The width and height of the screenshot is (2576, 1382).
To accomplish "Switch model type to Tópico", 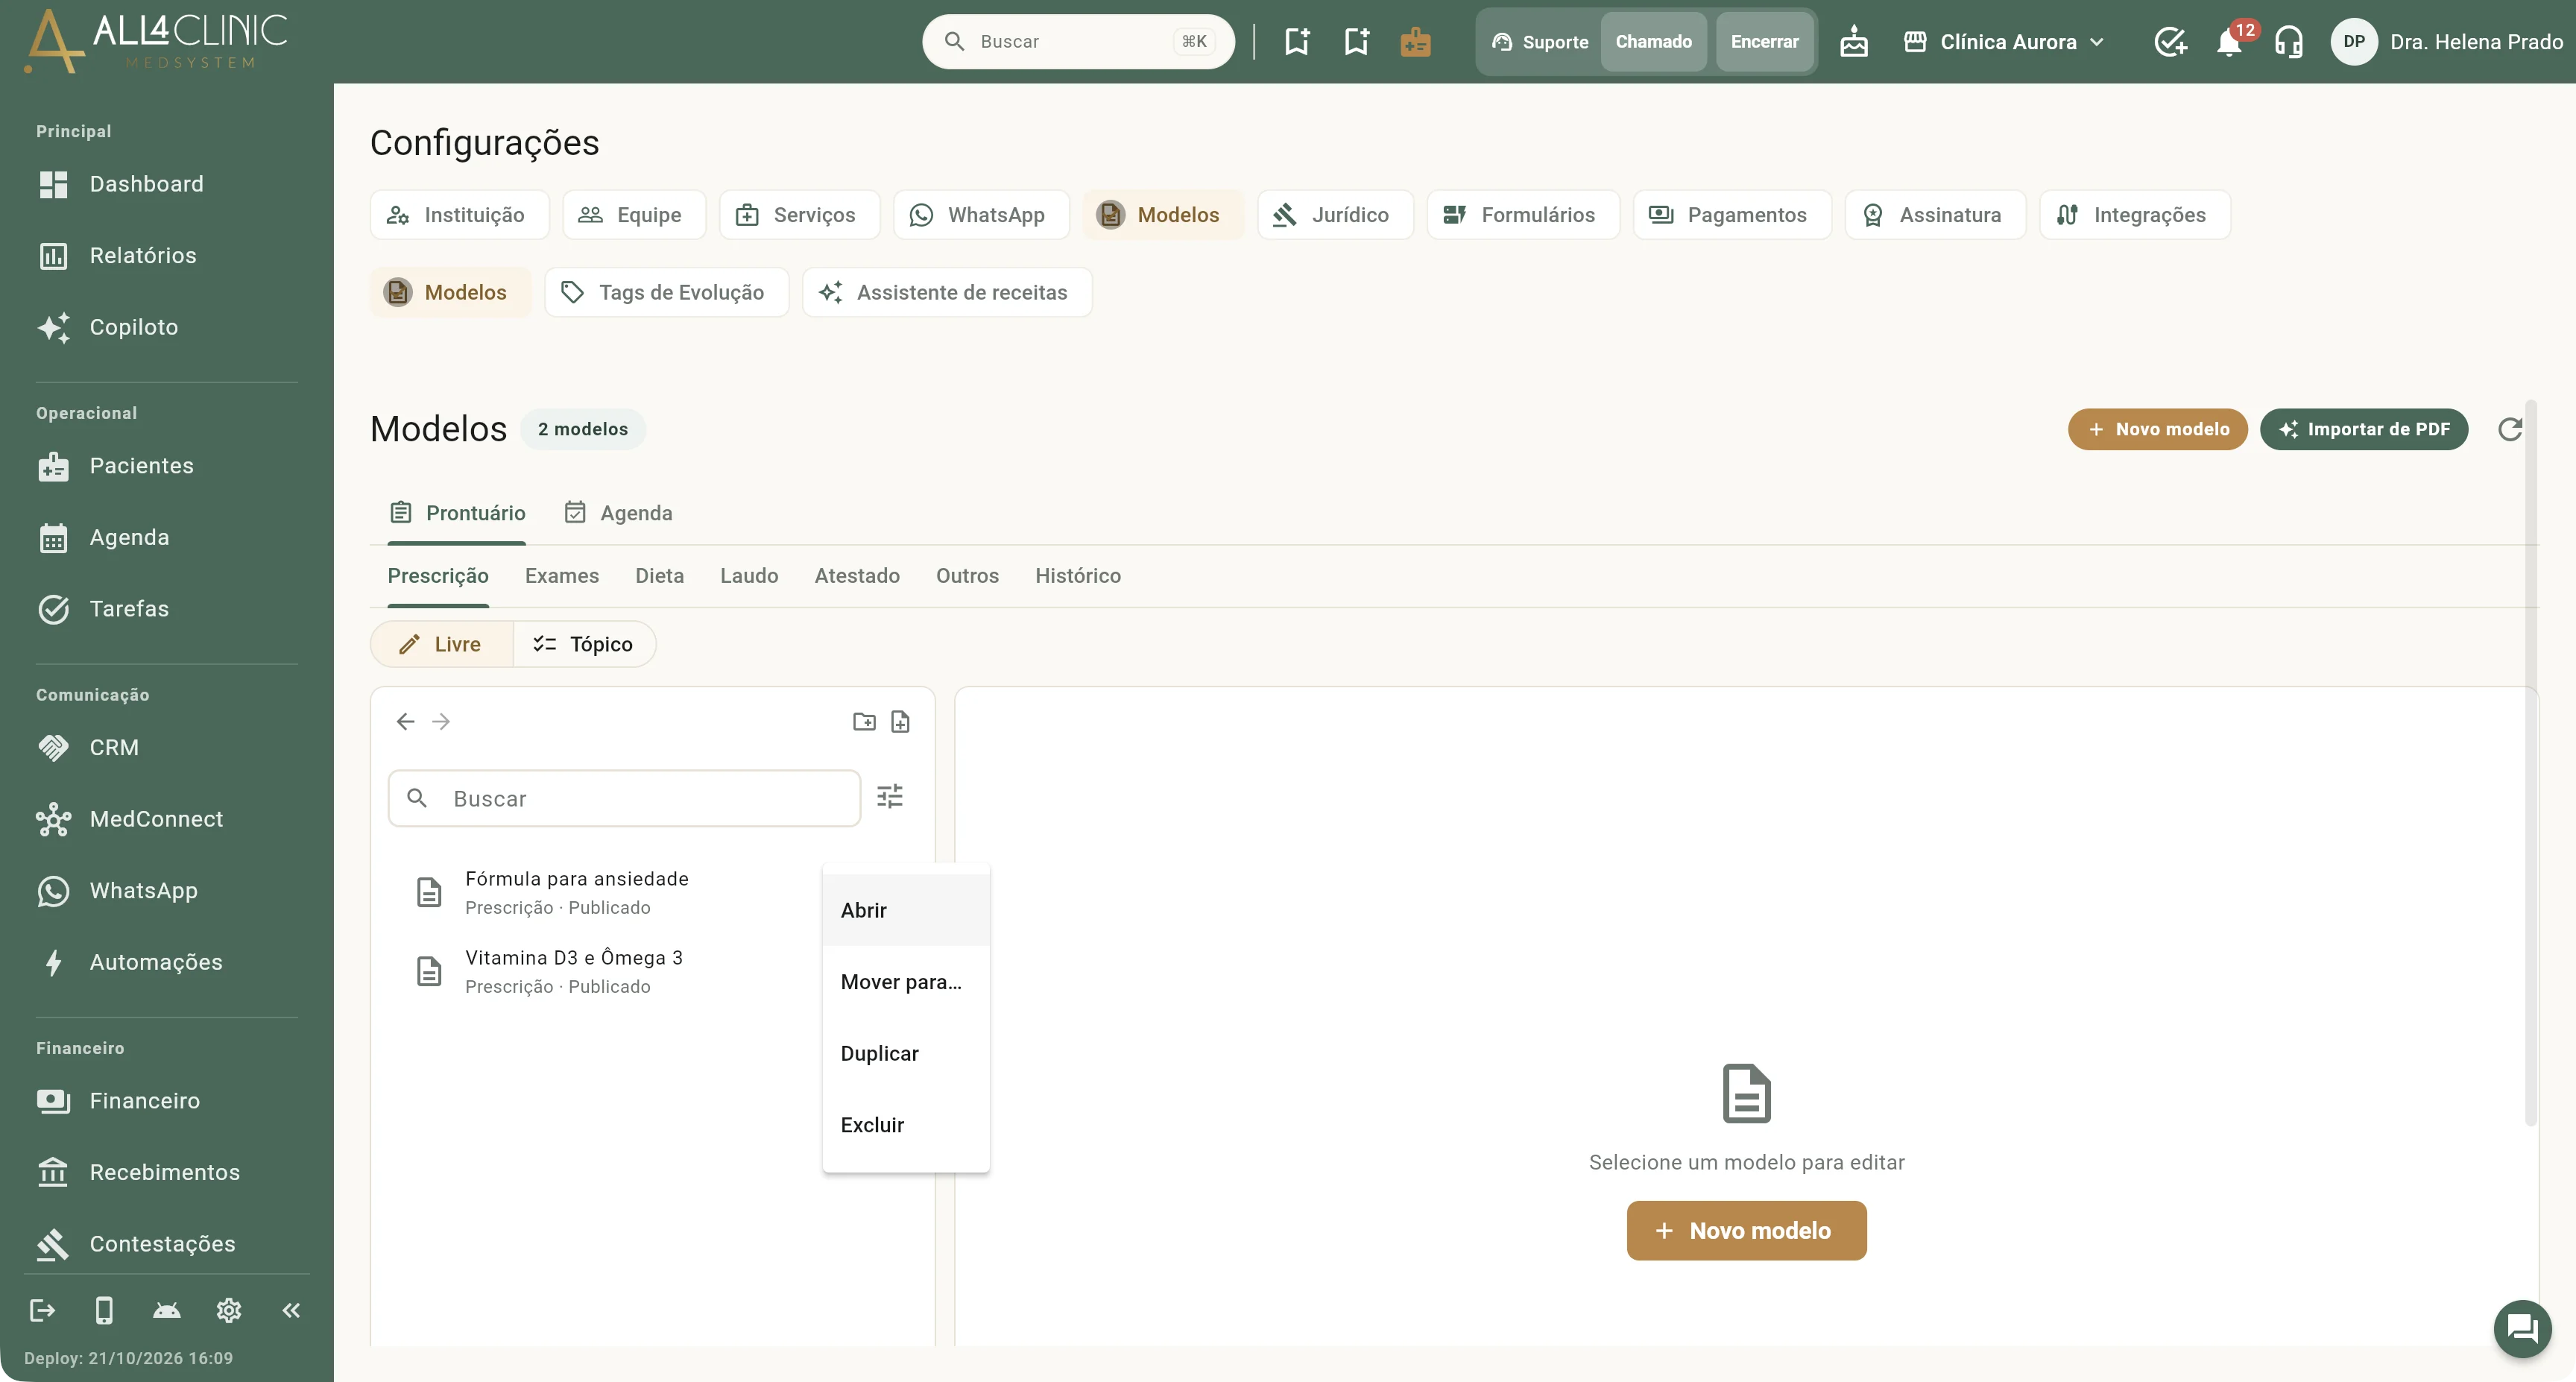I will (584, 644).
